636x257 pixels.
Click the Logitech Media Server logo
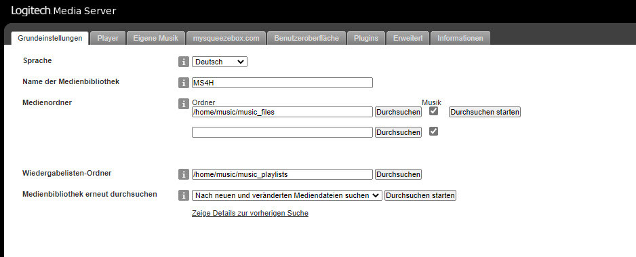64,11
